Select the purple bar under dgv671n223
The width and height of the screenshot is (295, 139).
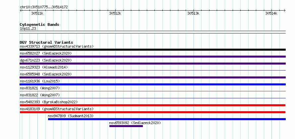152,64
